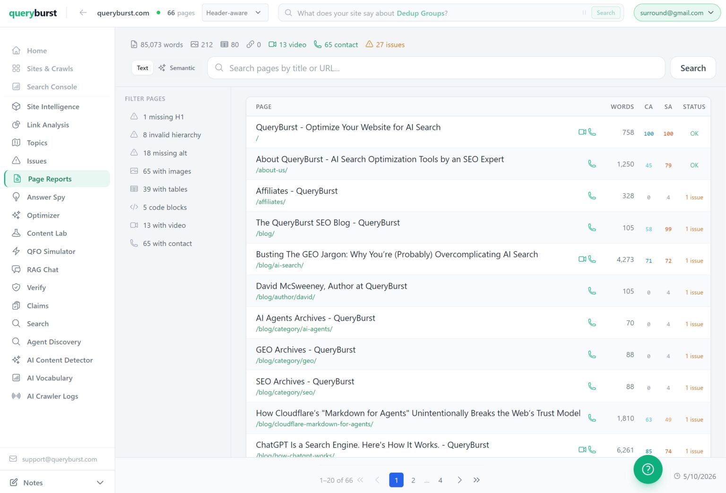Click the Content Lab flask icon
The width and height of the screenshot is (726, 493).
click(x=16, y=233)
